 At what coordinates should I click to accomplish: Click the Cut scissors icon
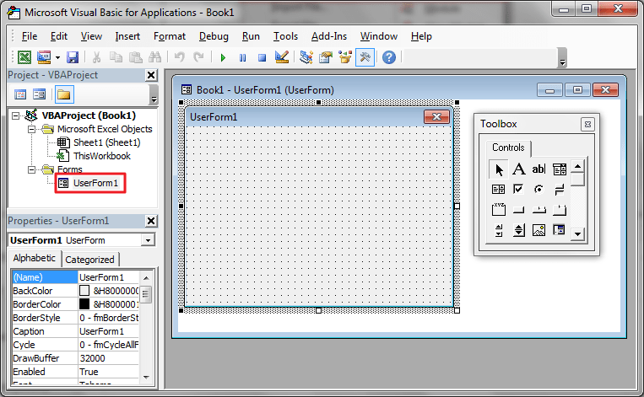96,57
